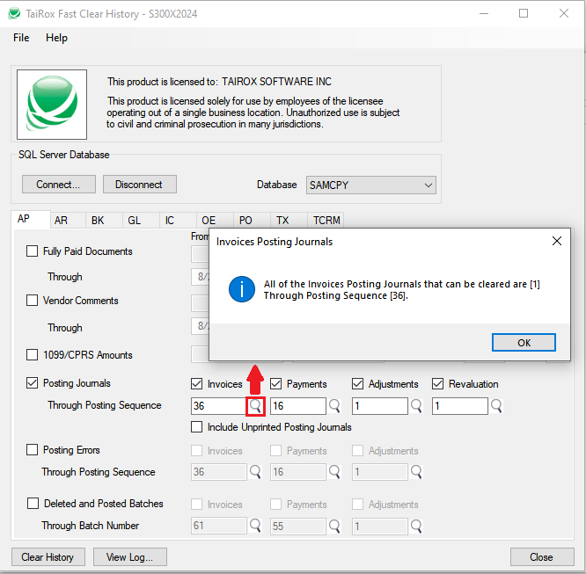
Task: Open the File menu
Action: pyautogui.click(x=21, y=38)
